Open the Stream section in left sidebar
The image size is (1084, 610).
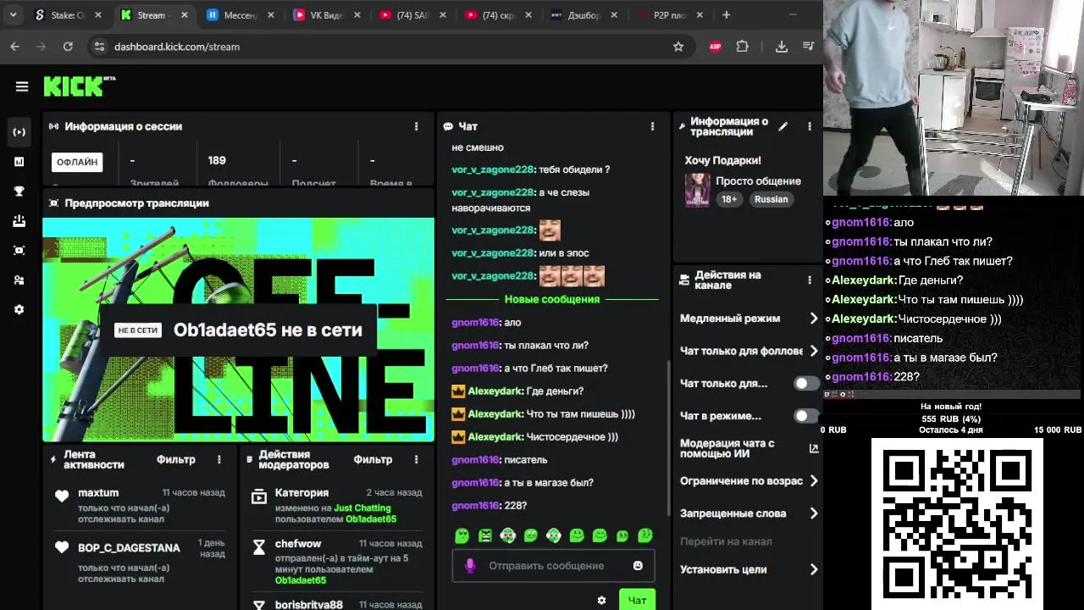point(19,132)
